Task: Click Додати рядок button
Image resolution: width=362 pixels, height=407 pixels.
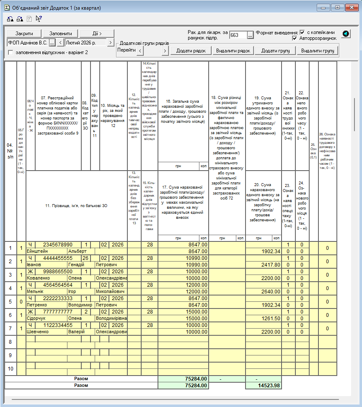Action: pyautogui.click(x=191, y=51)
